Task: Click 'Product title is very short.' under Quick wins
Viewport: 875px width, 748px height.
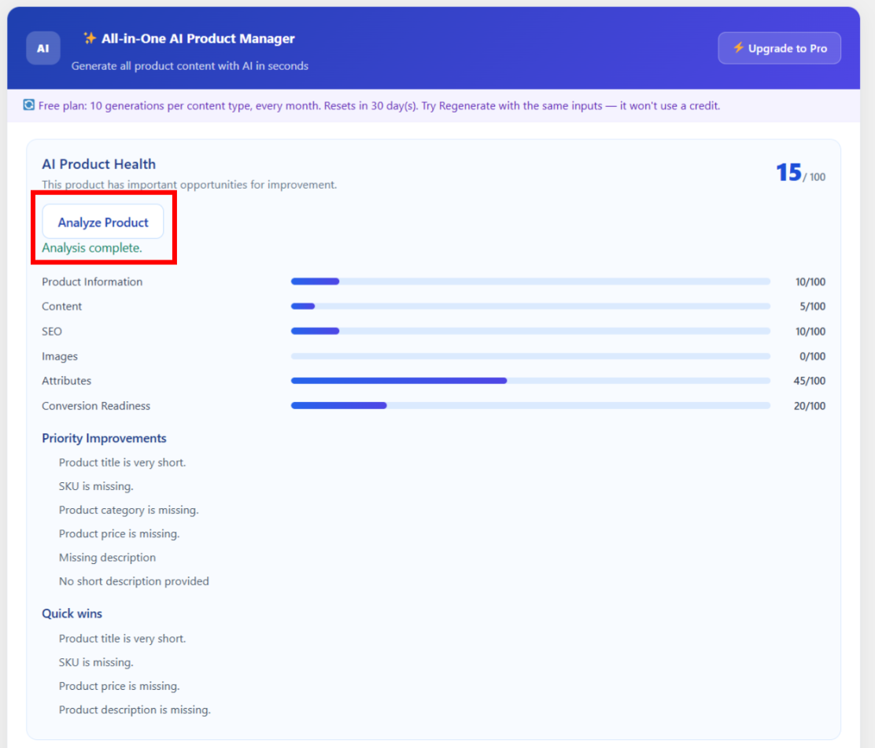Action: pyautogui.click(x=122, y=638)
